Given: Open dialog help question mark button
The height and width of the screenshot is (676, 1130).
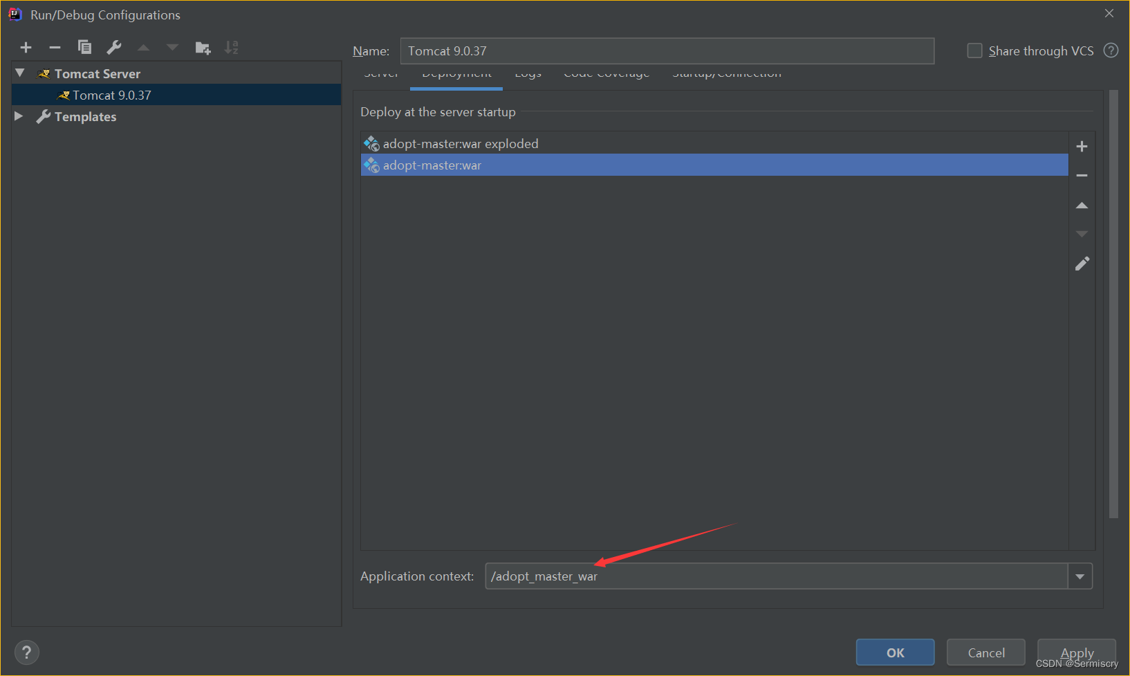Looking at the screenshot, I should [26, 652].
